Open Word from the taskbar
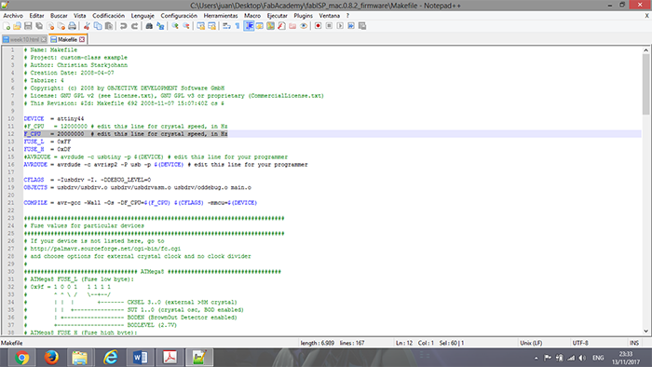This screenshot has height=367, width=652. (x=140, y=358)
